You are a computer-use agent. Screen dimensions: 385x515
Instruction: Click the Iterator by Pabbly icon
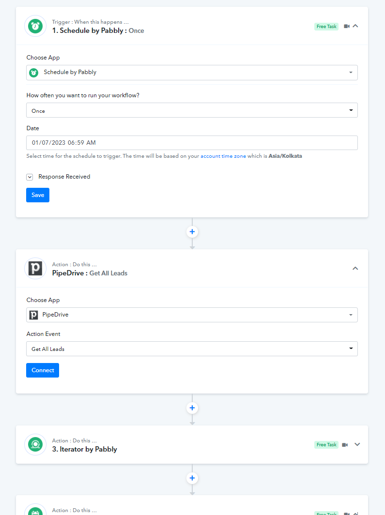[x=35, y=444]
